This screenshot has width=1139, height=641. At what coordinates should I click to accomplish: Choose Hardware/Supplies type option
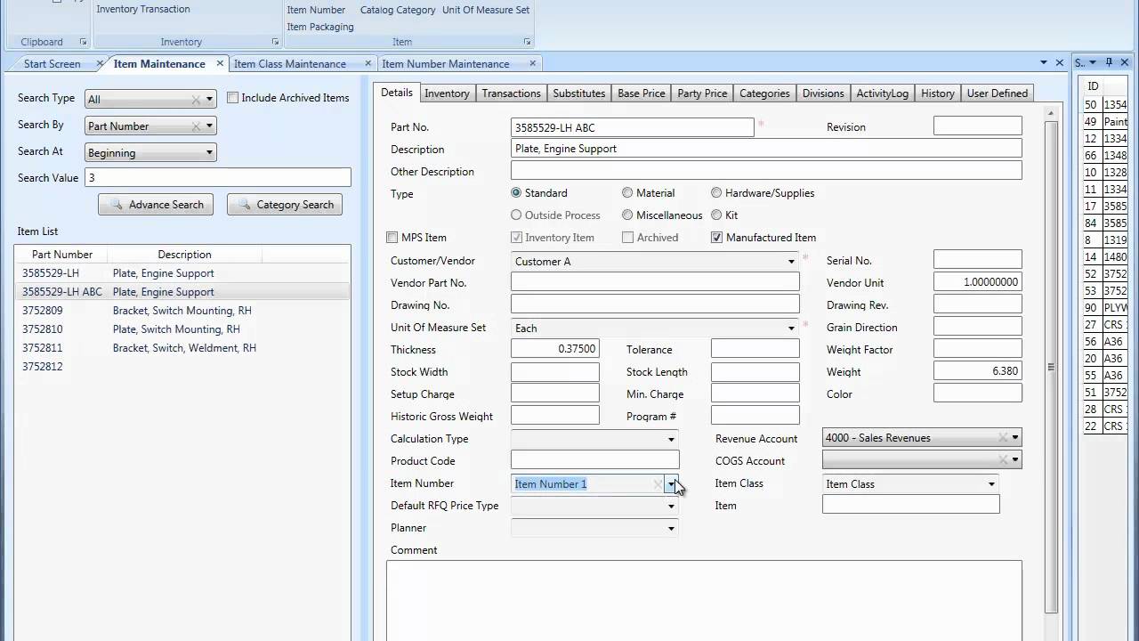pyautogui.click(x=716, y=192)
